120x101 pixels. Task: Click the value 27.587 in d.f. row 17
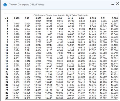point(82,64)
